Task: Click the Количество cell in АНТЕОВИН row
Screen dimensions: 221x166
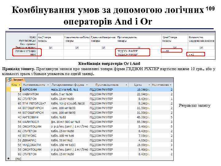Action: [x=162, y=117]
